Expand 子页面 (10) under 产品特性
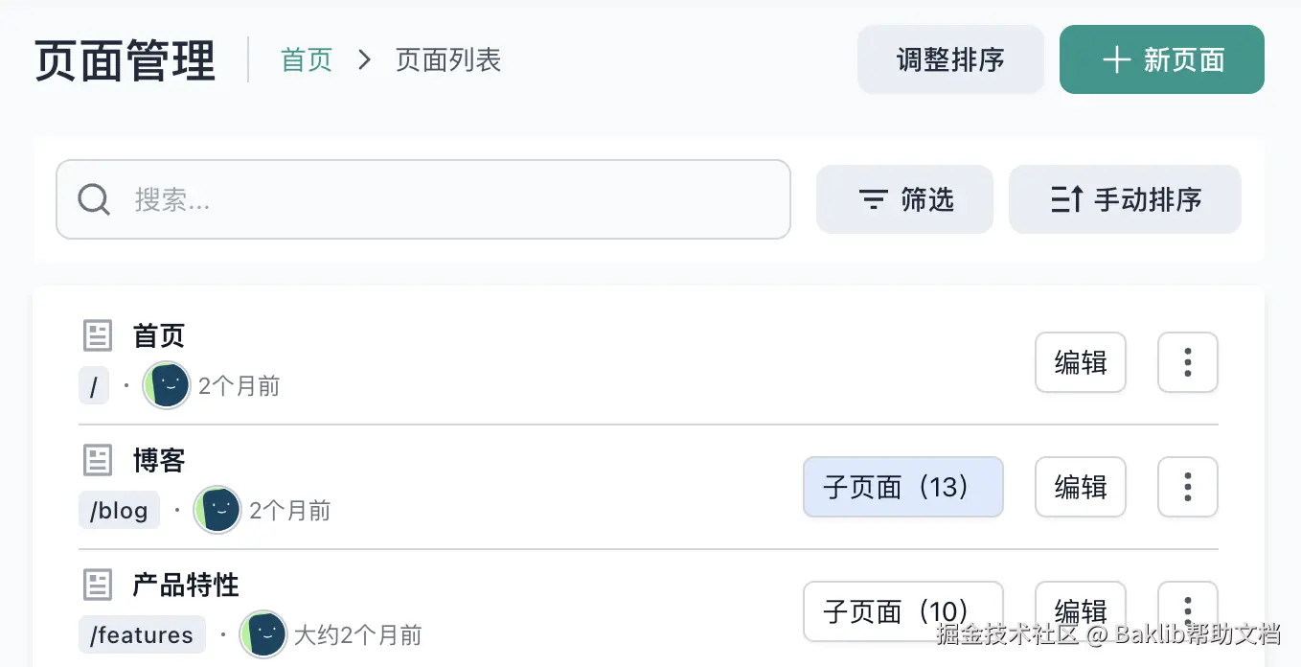 pos(902,610)
